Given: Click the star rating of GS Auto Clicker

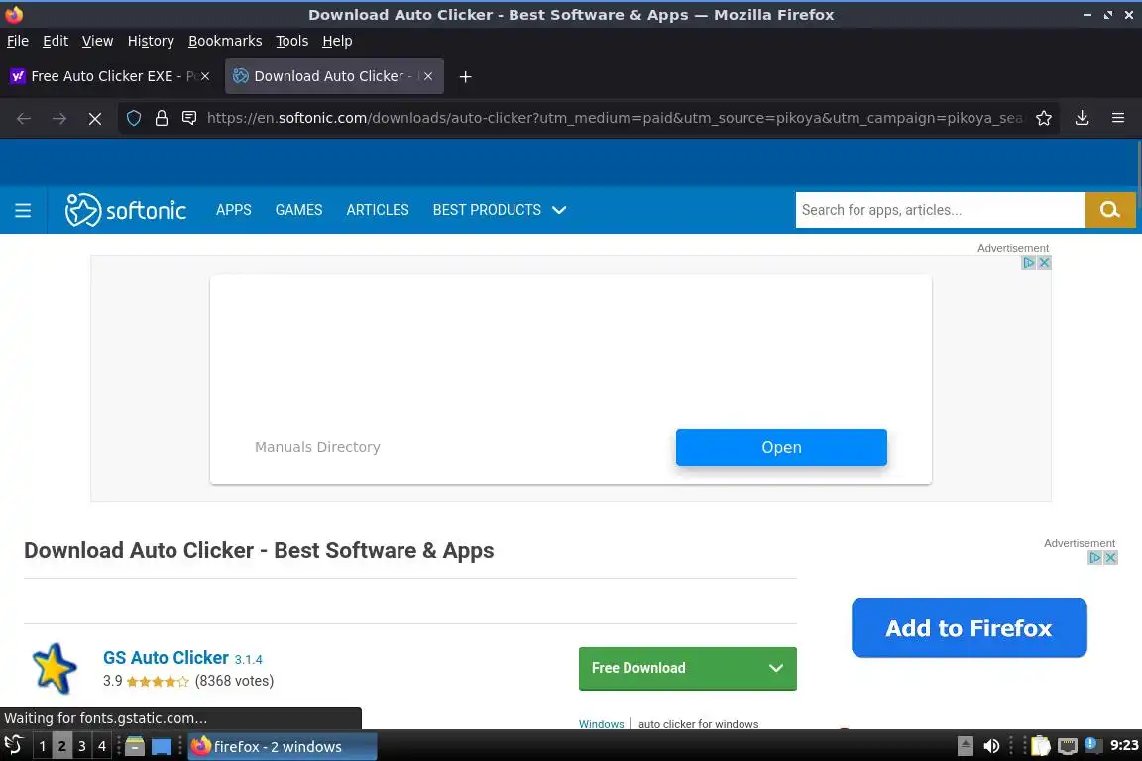Looking at the screenshot, I should tap(158, 682).
